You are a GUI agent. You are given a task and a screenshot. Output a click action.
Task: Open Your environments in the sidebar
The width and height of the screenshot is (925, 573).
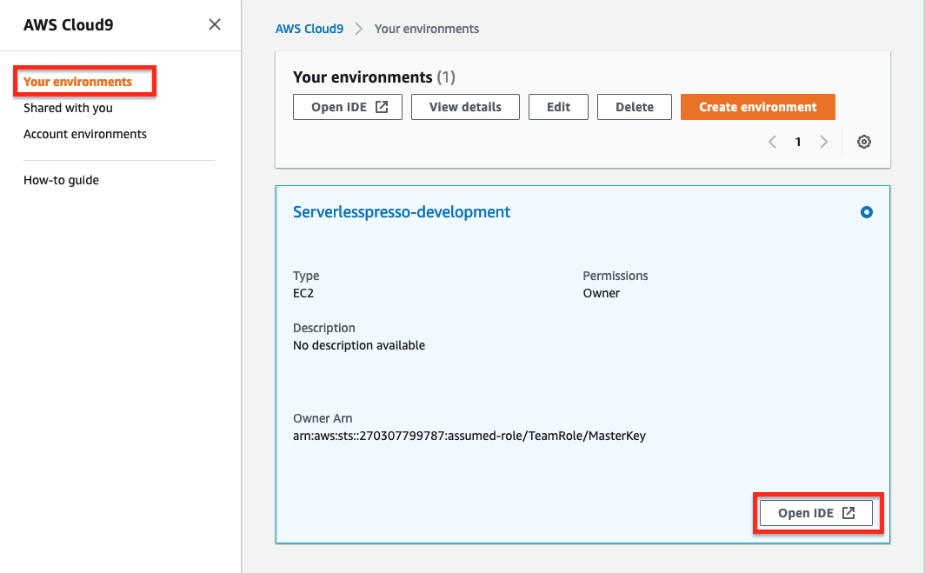tap(78, 82)
